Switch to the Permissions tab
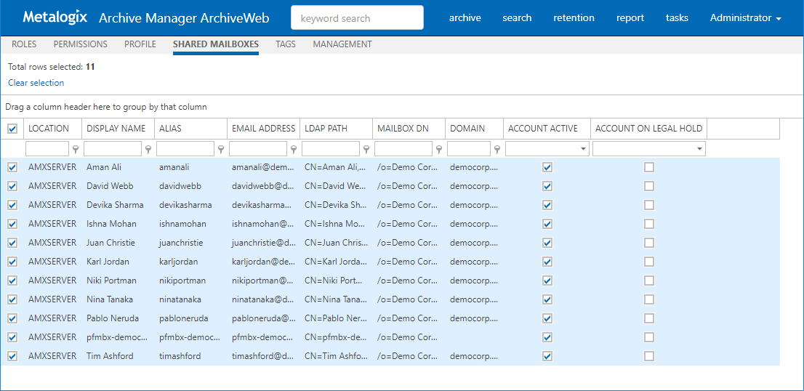This screenshot has width=804, height=391. point(80,44)
